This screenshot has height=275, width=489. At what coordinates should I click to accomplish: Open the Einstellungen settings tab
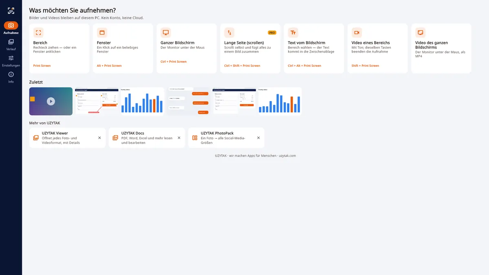(11, 60)
